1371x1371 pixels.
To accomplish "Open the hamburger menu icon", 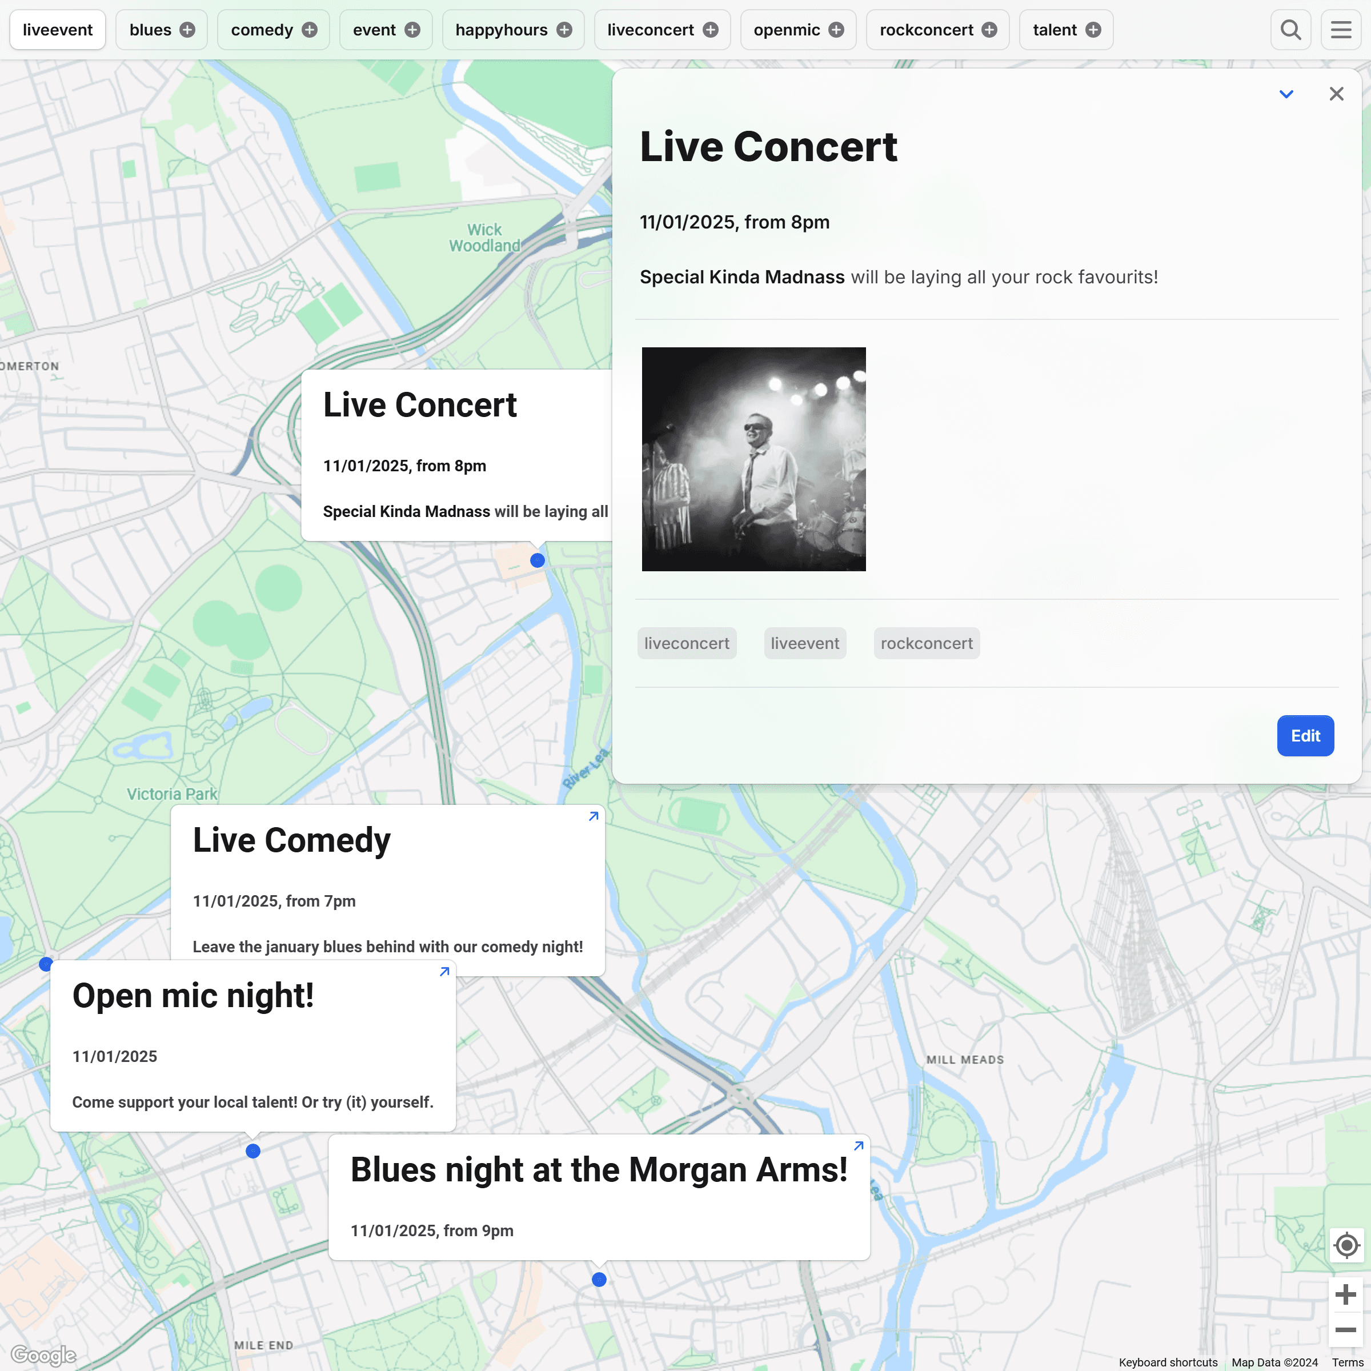I will [x=1341, y=30].
